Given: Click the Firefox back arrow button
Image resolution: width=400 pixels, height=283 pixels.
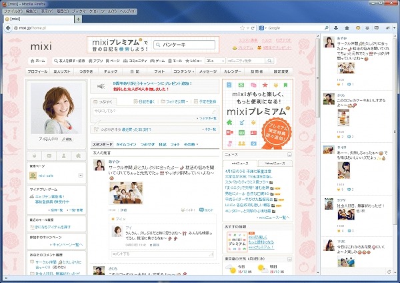Looking at the screenshot, I should (8, 28).
